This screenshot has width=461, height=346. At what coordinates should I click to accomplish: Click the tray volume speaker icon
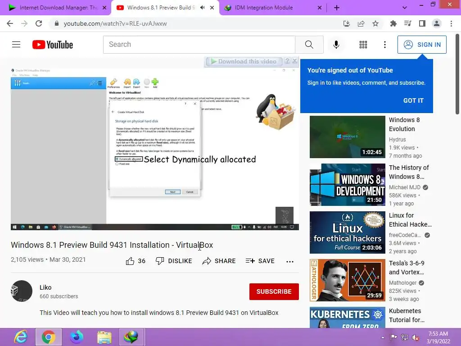(416, 337)
